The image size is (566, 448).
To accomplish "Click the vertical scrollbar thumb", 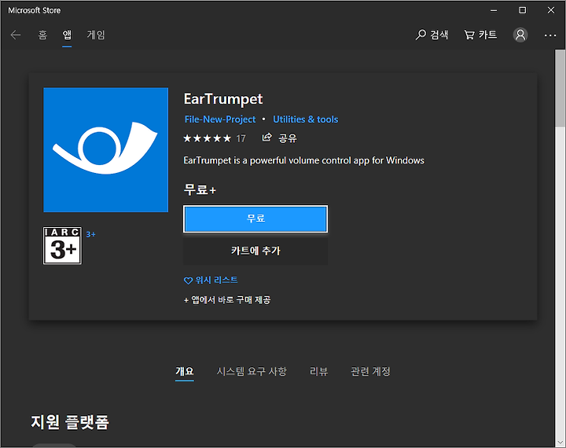I will (x=560, y=89).
